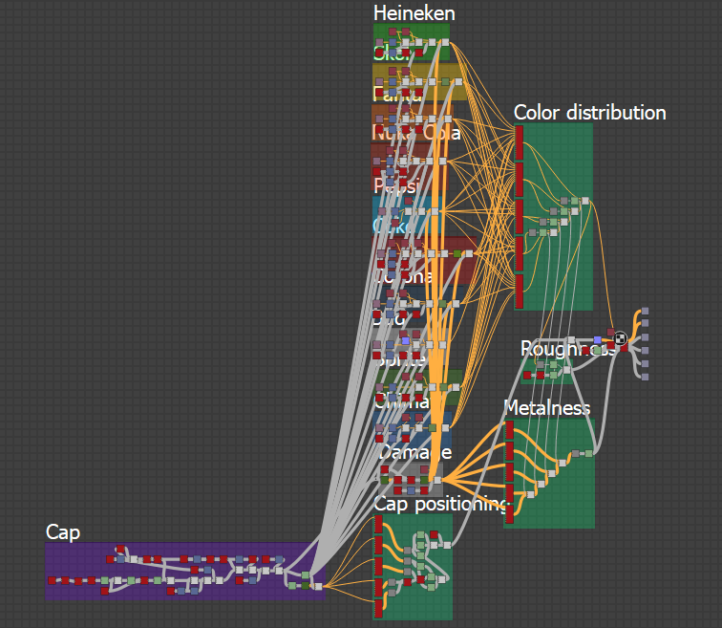This screenshot has width=722, height=628.
Task: Click the Cap frame title
Action: click(63, 532)
